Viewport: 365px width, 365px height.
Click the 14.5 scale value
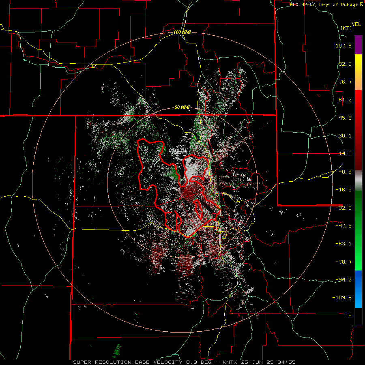(345, 154)
